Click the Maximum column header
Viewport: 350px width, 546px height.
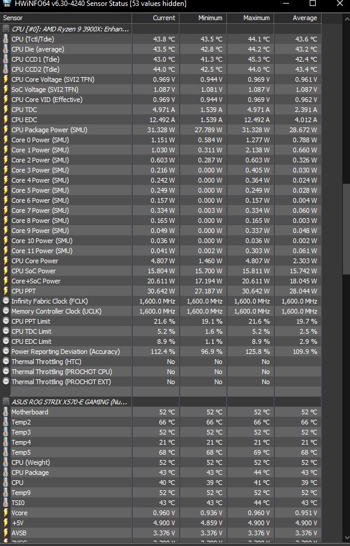pos(250,18)
